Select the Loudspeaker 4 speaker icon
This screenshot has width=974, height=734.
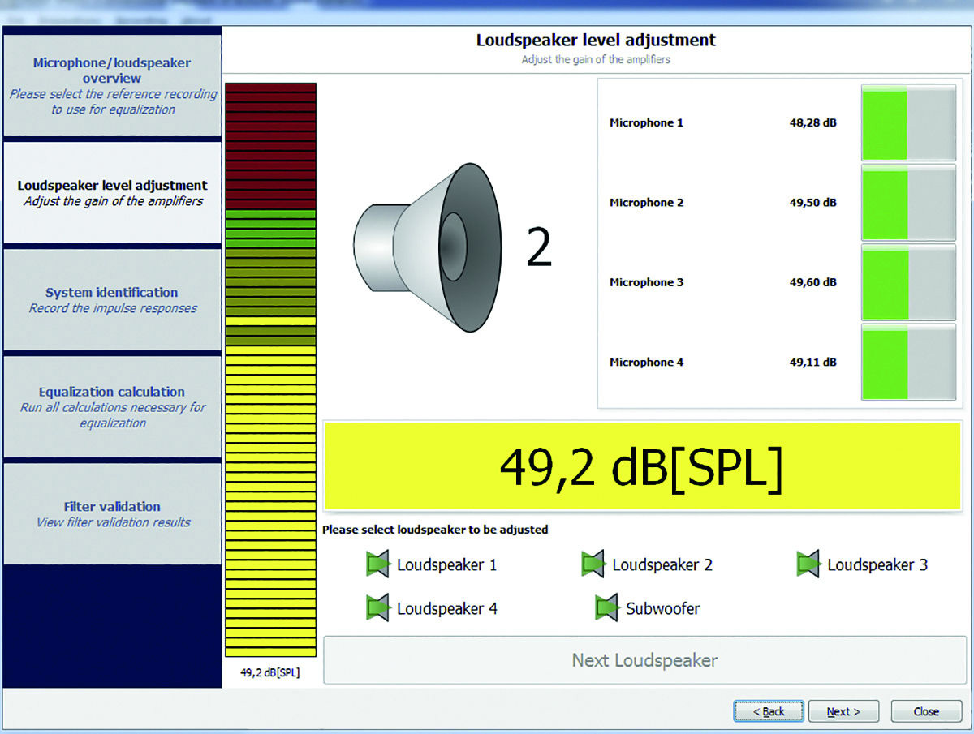tap(378, 607)
